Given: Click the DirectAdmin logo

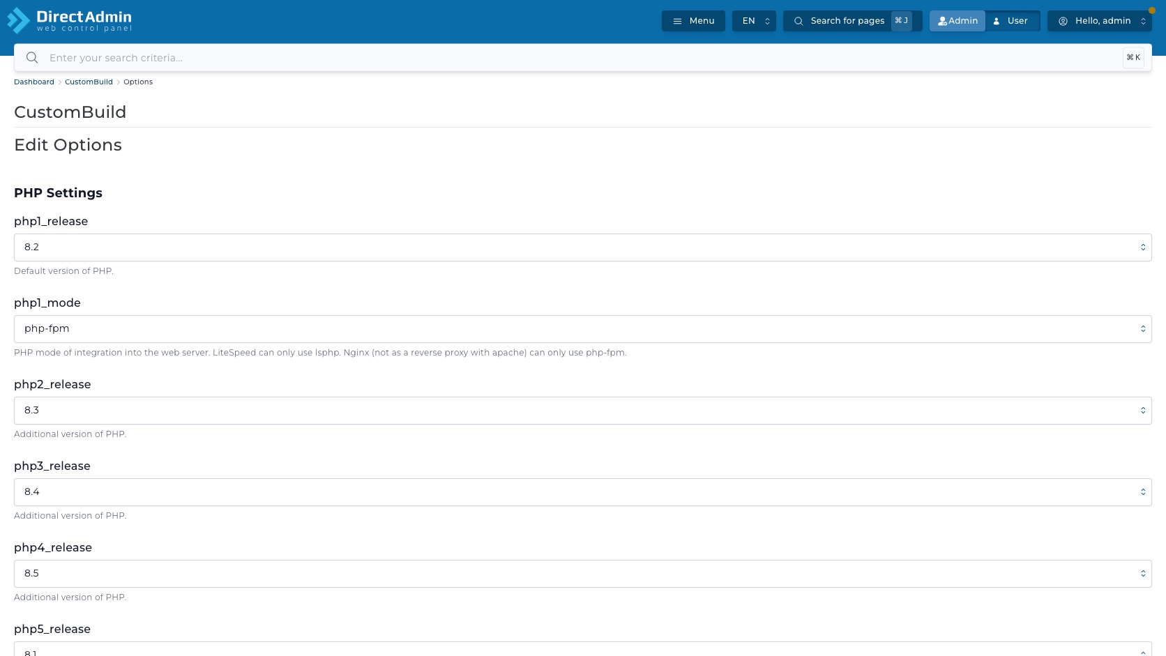Looking at the screenshot, I should (69, 21).
